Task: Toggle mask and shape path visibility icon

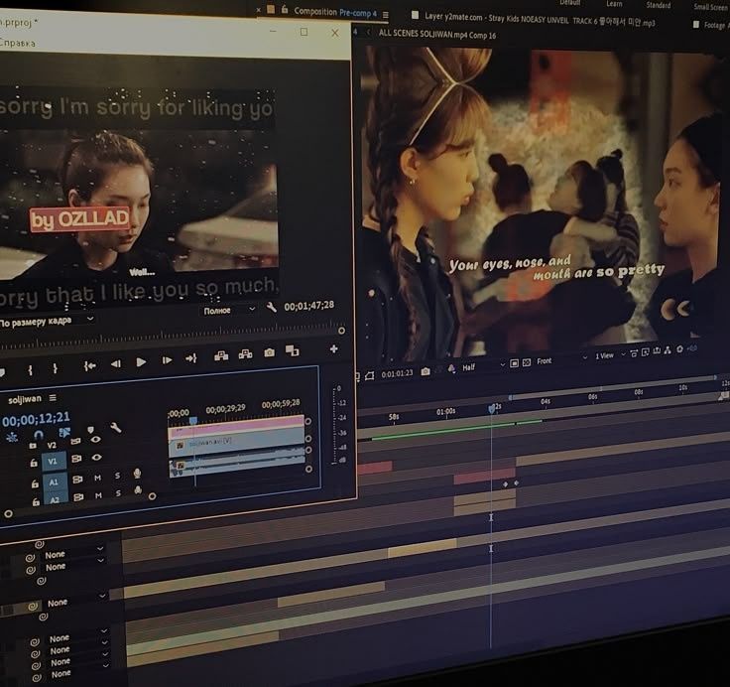Action: point(370,375)
